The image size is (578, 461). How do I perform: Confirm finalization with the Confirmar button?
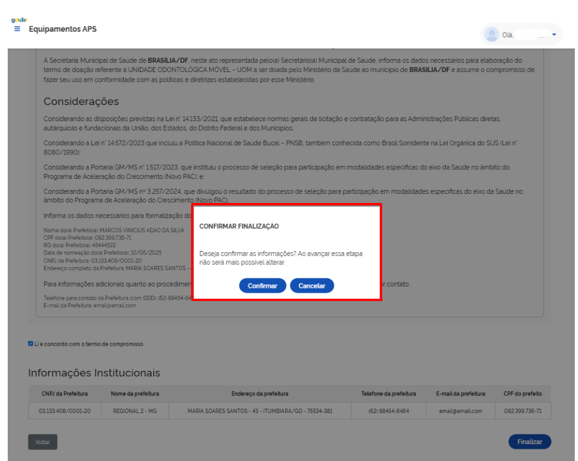click(262, 286)
